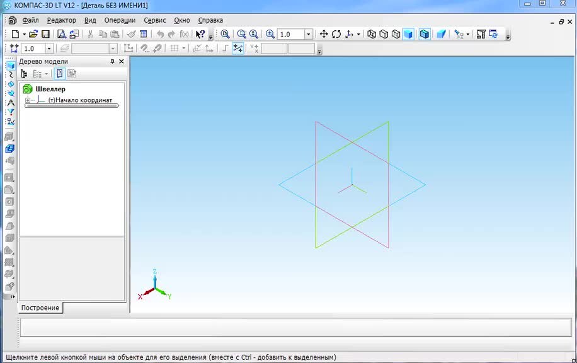This screenshot has height=363, width=577.
Task: Select the Построение tab below model tree
Action: point(40,308)
